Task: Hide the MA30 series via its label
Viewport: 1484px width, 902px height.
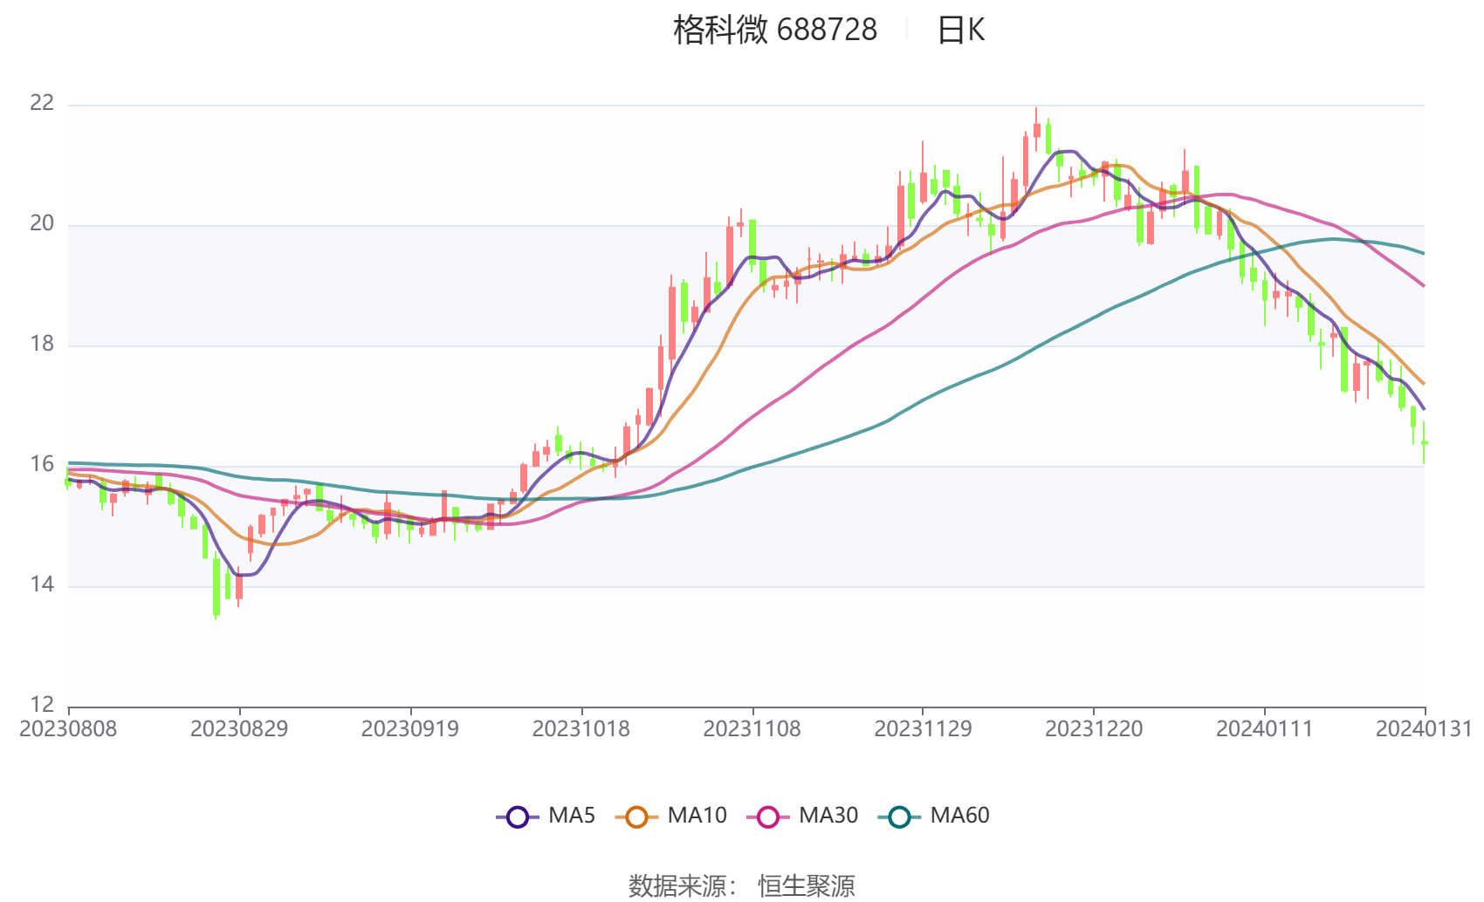Action: point(828,816)
